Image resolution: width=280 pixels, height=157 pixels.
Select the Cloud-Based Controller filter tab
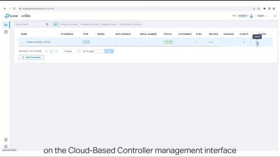tap(130, 24)
